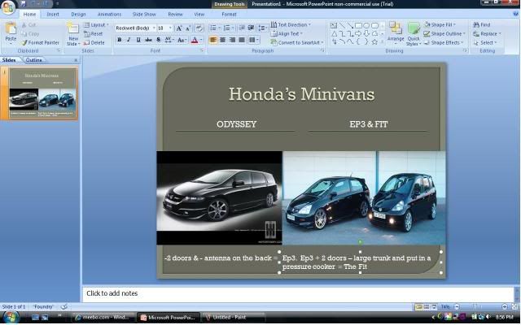Open the Align Text dropdown
Viewport: 521px width, 325px height.
tap(287, 34)
